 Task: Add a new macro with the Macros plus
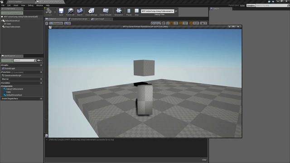[41, 79]
